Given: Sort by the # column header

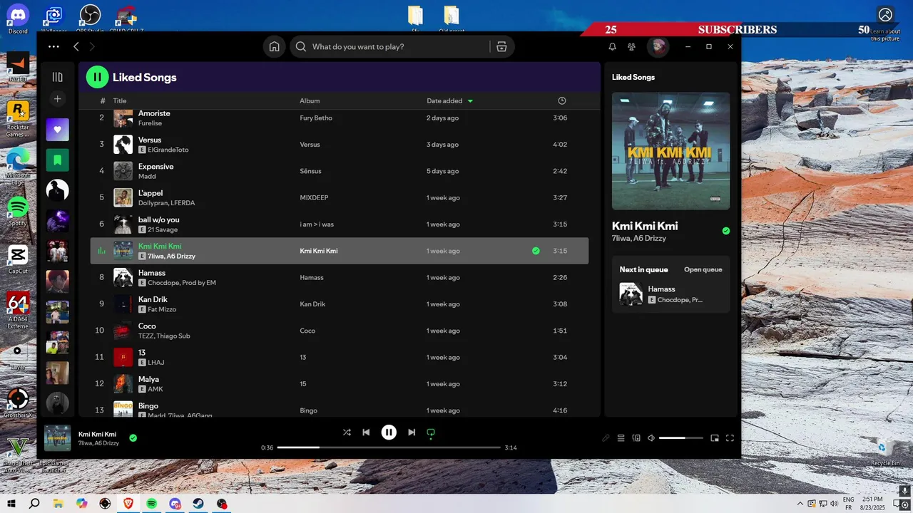Looking at the screenshot, I should [103, 101].
